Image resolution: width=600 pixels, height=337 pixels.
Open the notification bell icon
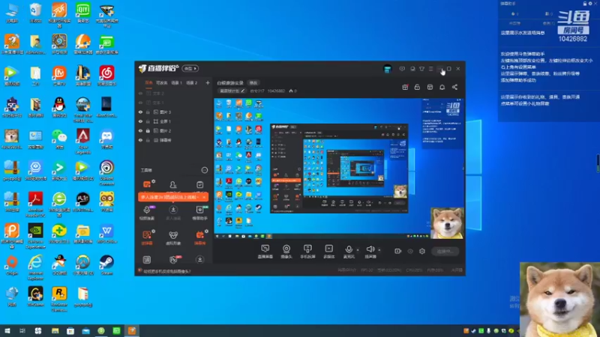pos(442,87)
